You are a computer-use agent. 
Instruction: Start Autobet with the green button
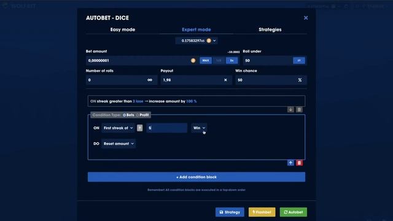[294, 212]
